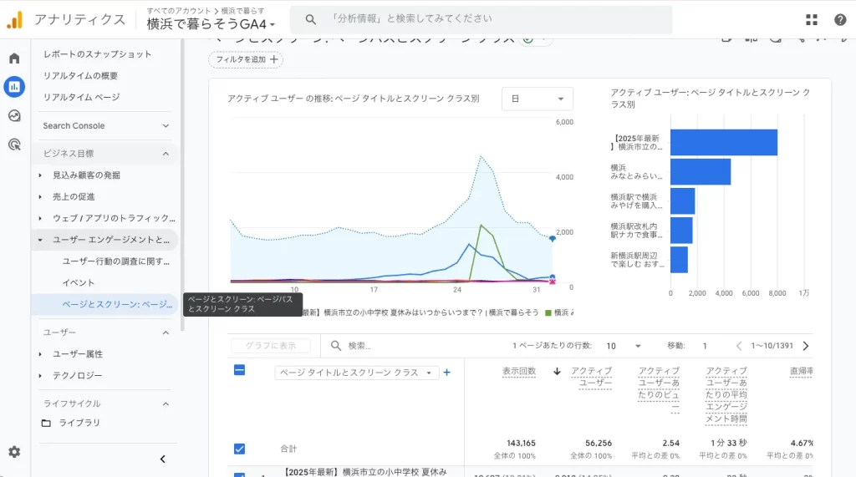This screenshot has height=477, width=856.
Task: Click 表示回数 column header
Action: coord(519,371)
